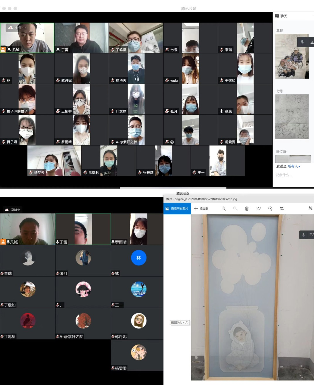Open 章瑞's painting thumbnail in chat
314x385 pixels.
tap(292, 56)
